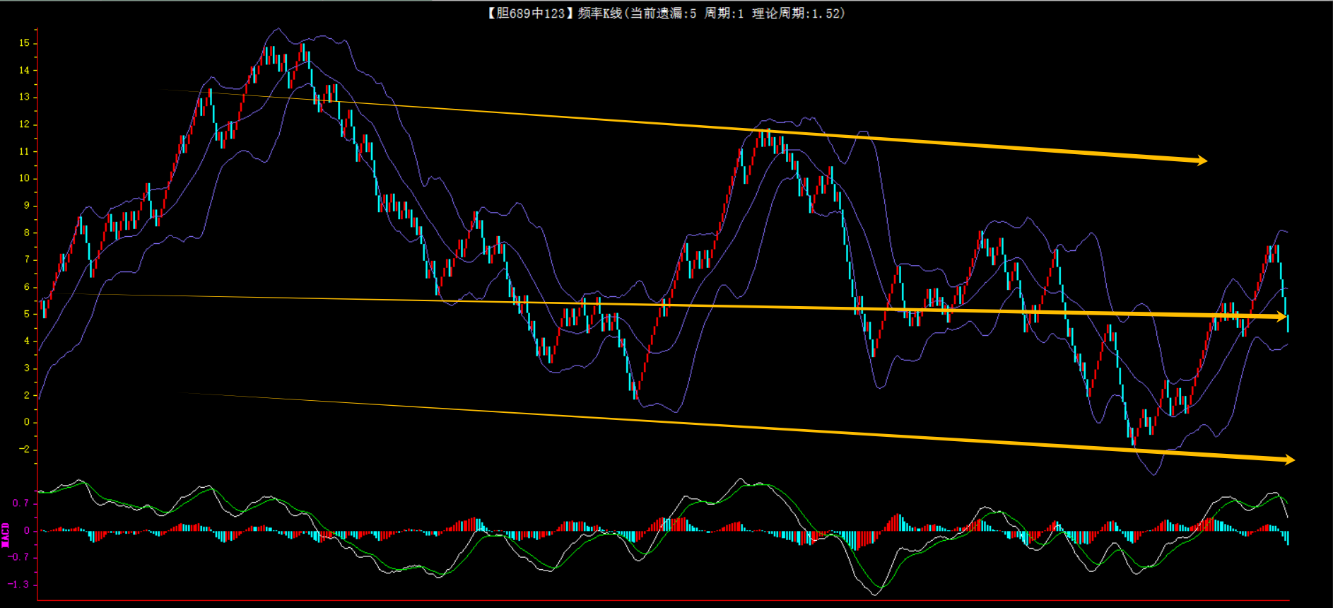Click the y-axis label 10
This screenshot has width=1333, height=608.
pyautogui.click(x=25, y=178)
